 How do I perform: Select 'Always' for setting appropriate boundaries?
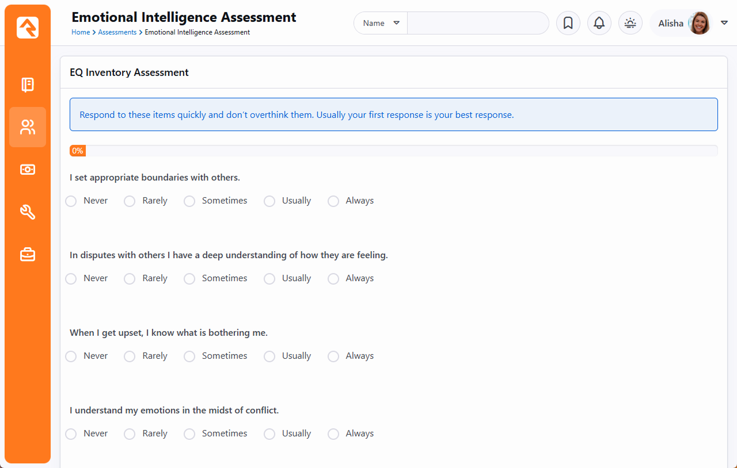333,201
